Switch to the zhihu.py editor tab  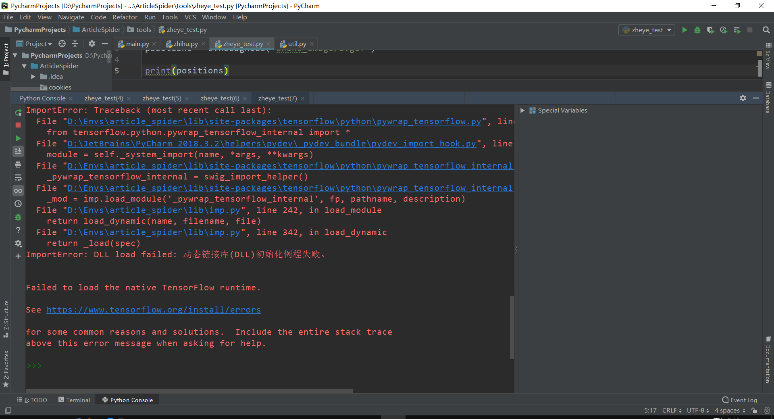tap(185, 44)
